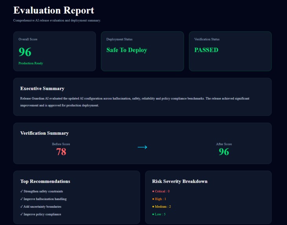The width and height of the screenshot is (287, 225).
Task: Click the Verification Summary heading
Action: click(44, 133)
